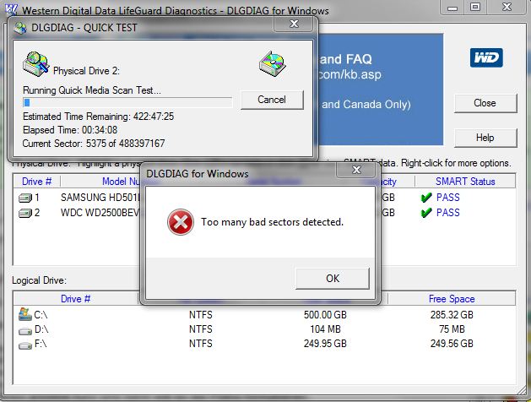Sort by SMART Status column header
The image size is (531, 402).
pos(465,182)
